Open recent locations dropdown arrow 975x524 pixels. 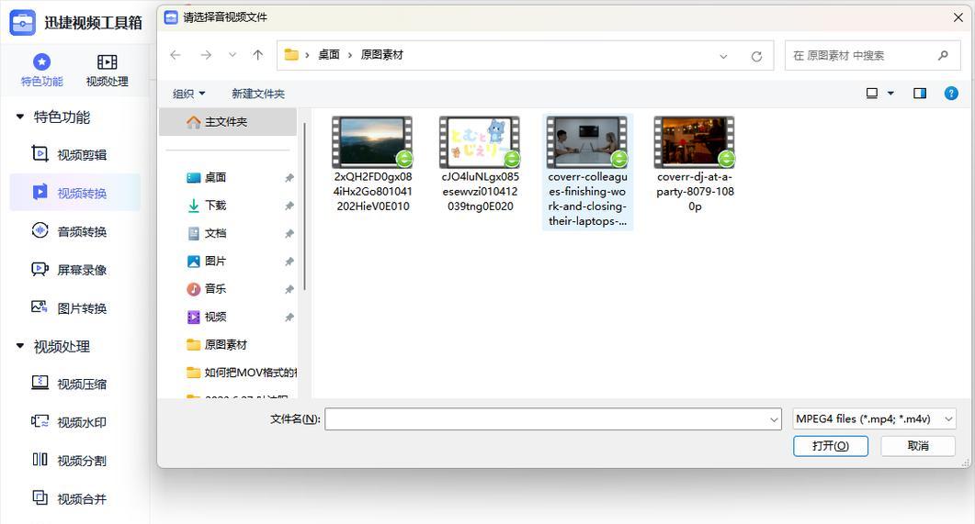[x=232, y=55]
